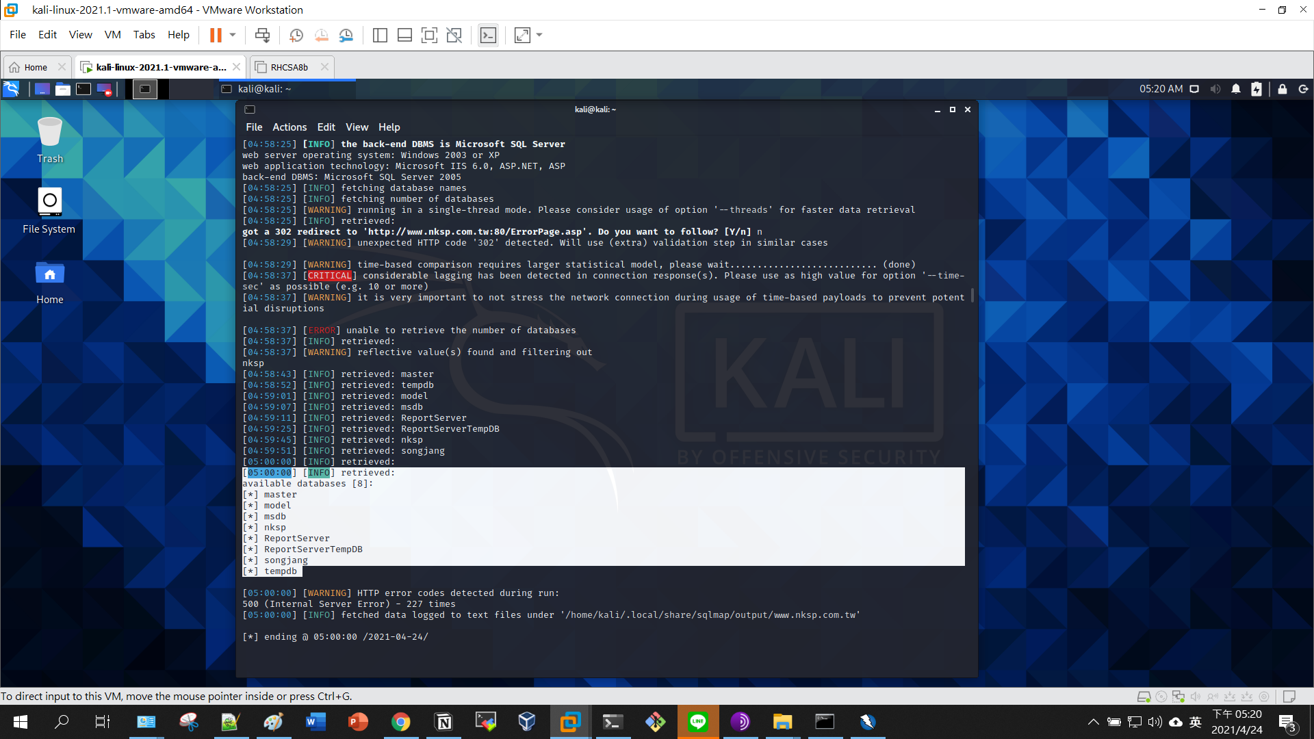Click the red CRITICAL label in terminal
The width and height of the screenshot is (1314, 739).
tap(330, 276)
